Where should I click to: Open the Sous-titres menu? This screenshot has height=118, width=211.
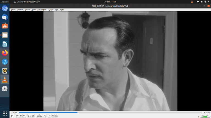[x=42, y=10]
